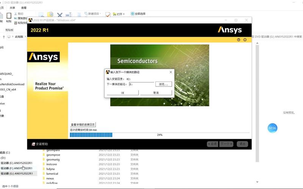
Task: Click 全部选择 select all in Explorer
Action: (x=138, y=14)
